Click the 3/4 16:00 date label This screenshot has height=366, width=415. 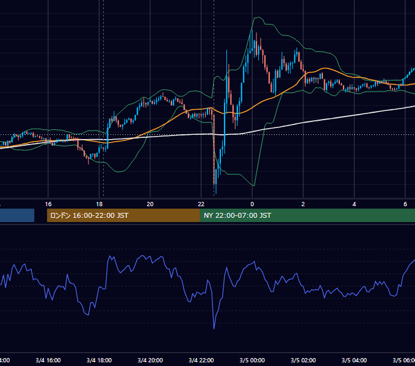48,360
